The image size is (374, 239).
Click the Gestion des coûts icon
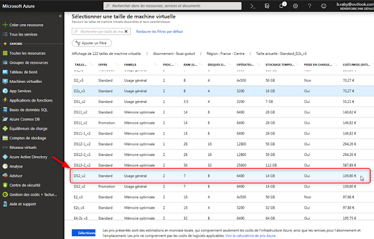point(5,195)
